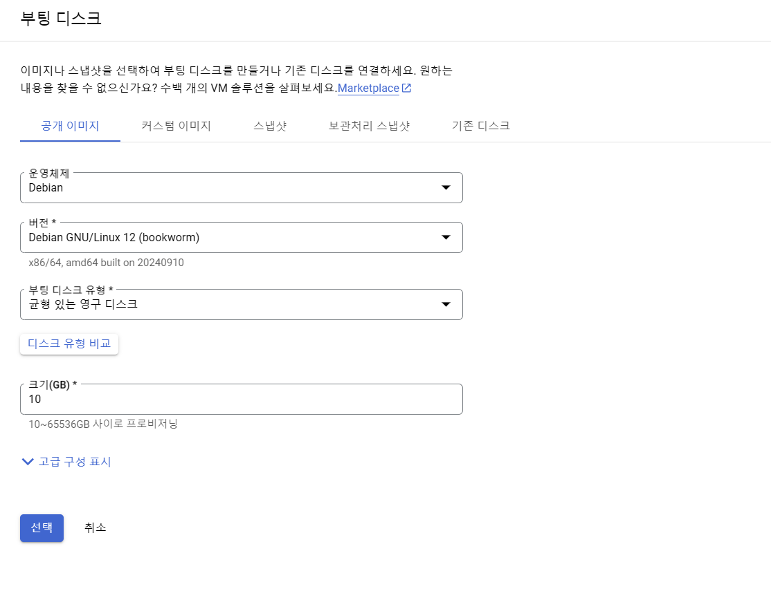Open the 운영체제 dropdown showing Debian

point(241,188)
